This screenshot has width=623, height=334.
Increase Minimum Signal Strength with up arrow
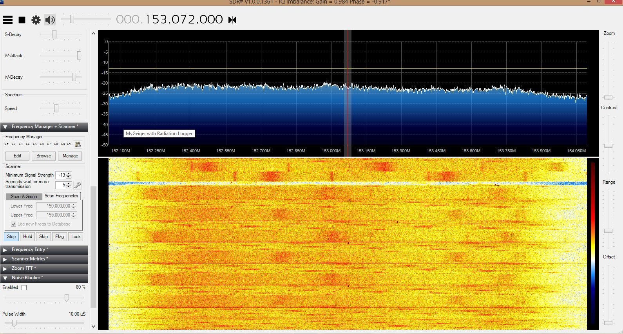coord(69,173)
